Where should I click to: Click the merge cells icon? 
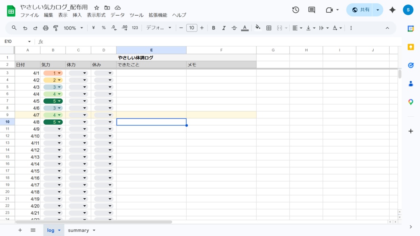[279, 28]
